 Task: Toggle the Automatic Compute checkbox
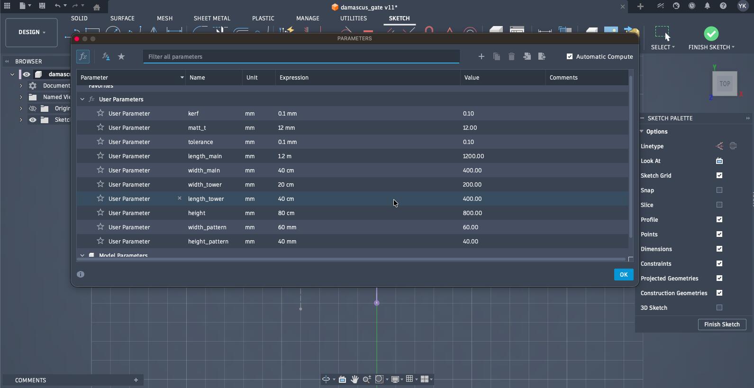pos(570,56)
